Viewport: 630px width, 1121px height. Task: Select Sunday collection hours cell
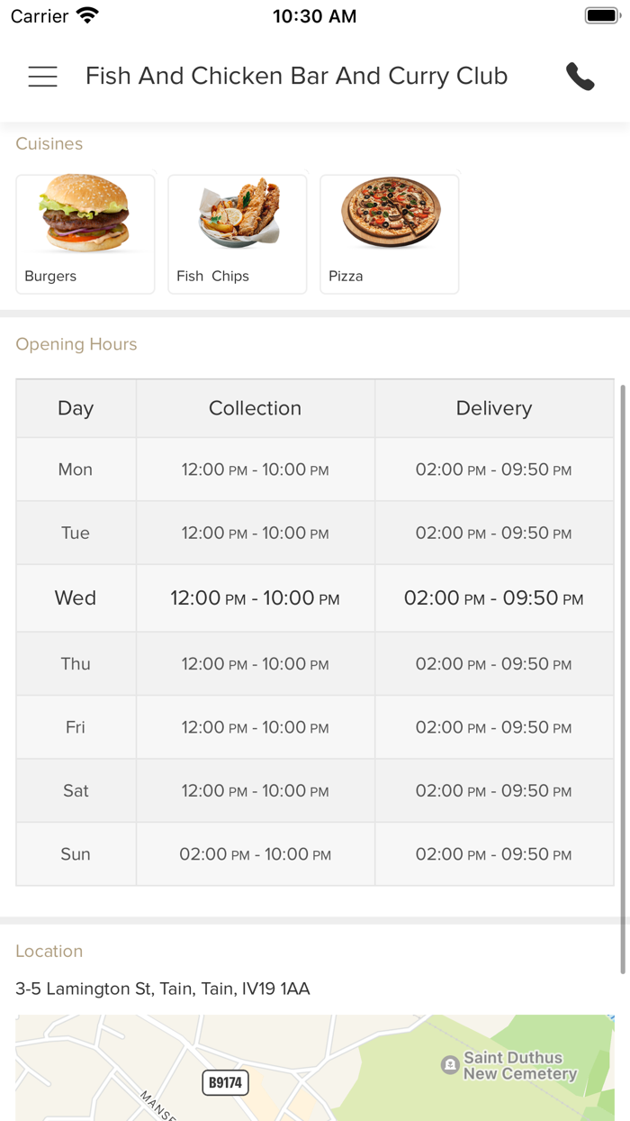coord(255,854)
